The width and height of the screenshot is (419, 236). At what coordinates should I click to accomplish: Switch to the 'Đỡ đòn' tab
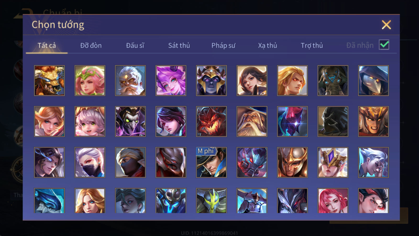click(91, 45)
